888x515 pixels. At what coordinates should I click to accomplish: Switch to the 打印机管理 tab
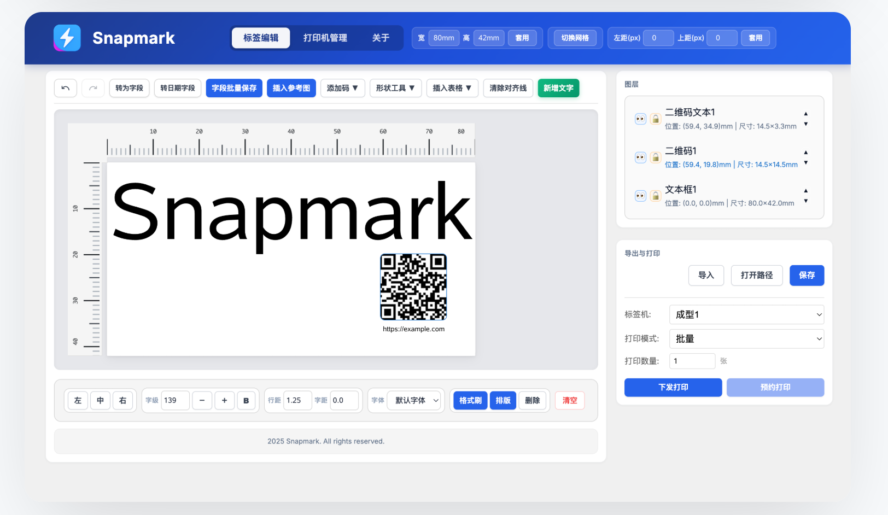coord(325,38)
